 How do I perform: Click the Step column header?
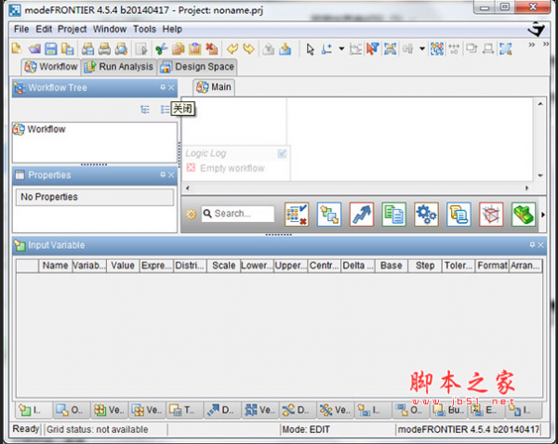tap(425, 266)
